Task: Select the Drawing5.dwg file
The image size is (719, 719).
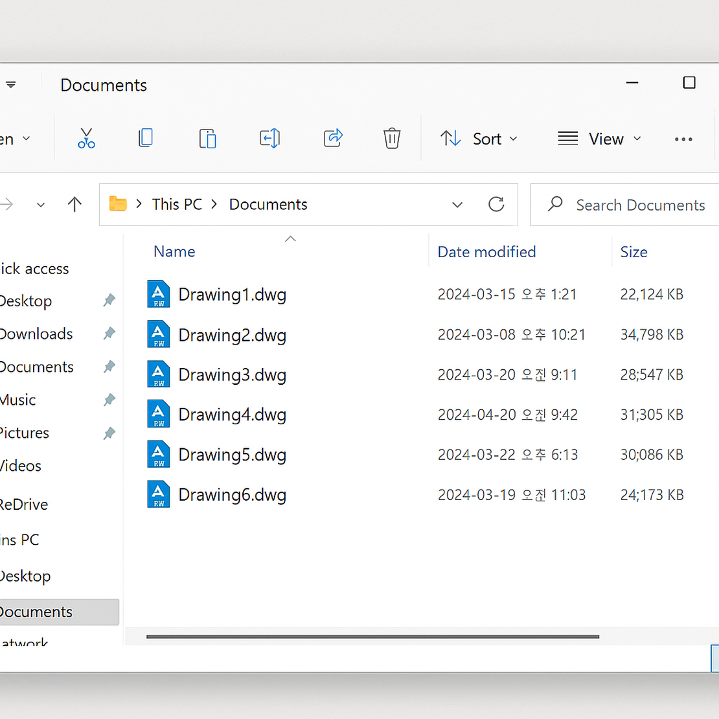Action: [x=232, y=455]
